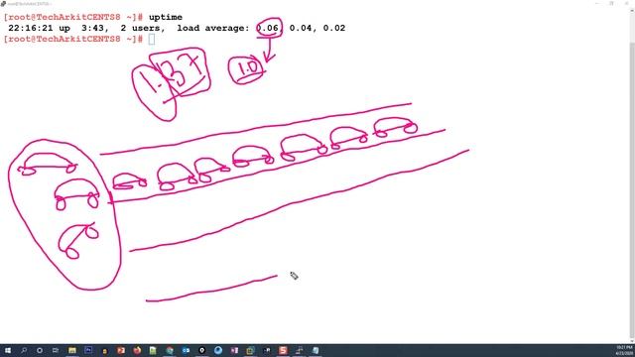The height and width of the screenshot is (357, 635).
Task: Open OneNote purple taskbar icon
Action: 234,350
